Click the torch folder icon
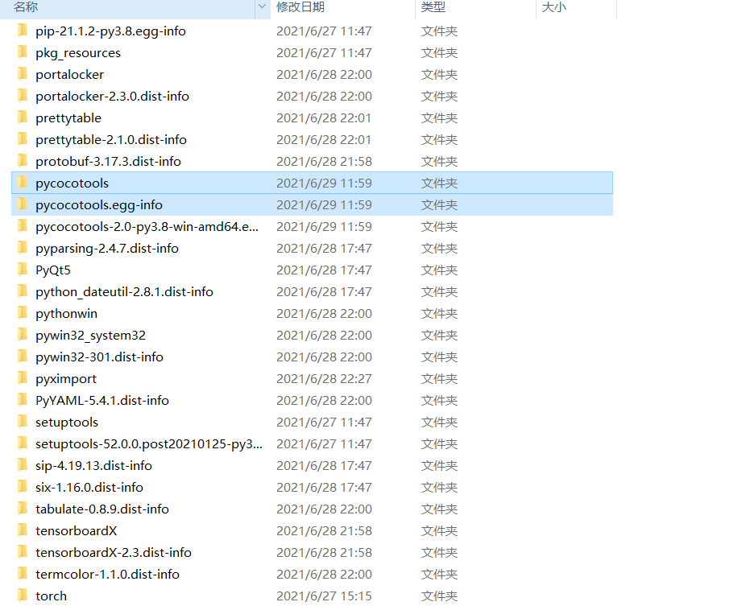The height and width of the screenshot is (606, 754). click(x=22, y=596)
